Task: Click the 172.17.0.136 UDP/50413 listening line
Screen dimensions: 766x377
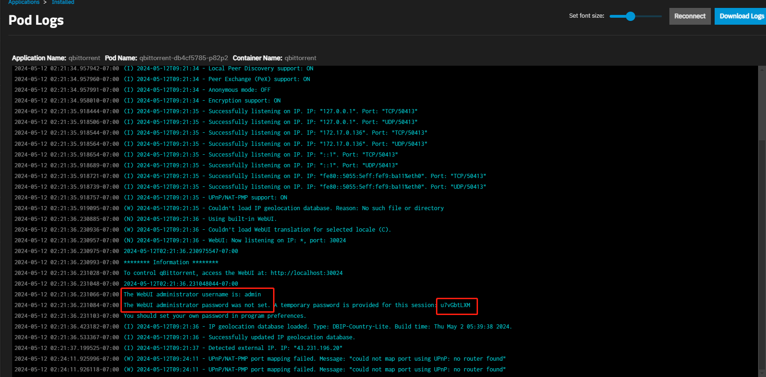Action: (x=221, y=144)
